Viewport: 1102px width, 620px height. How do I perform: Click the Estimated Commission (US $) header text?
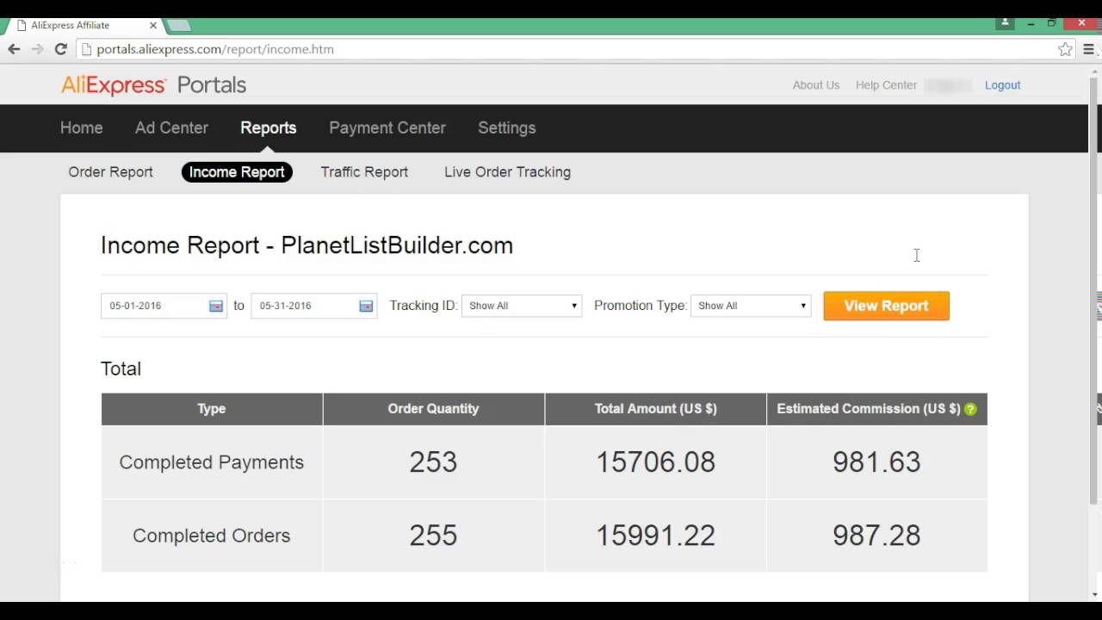tap(869, 409)
